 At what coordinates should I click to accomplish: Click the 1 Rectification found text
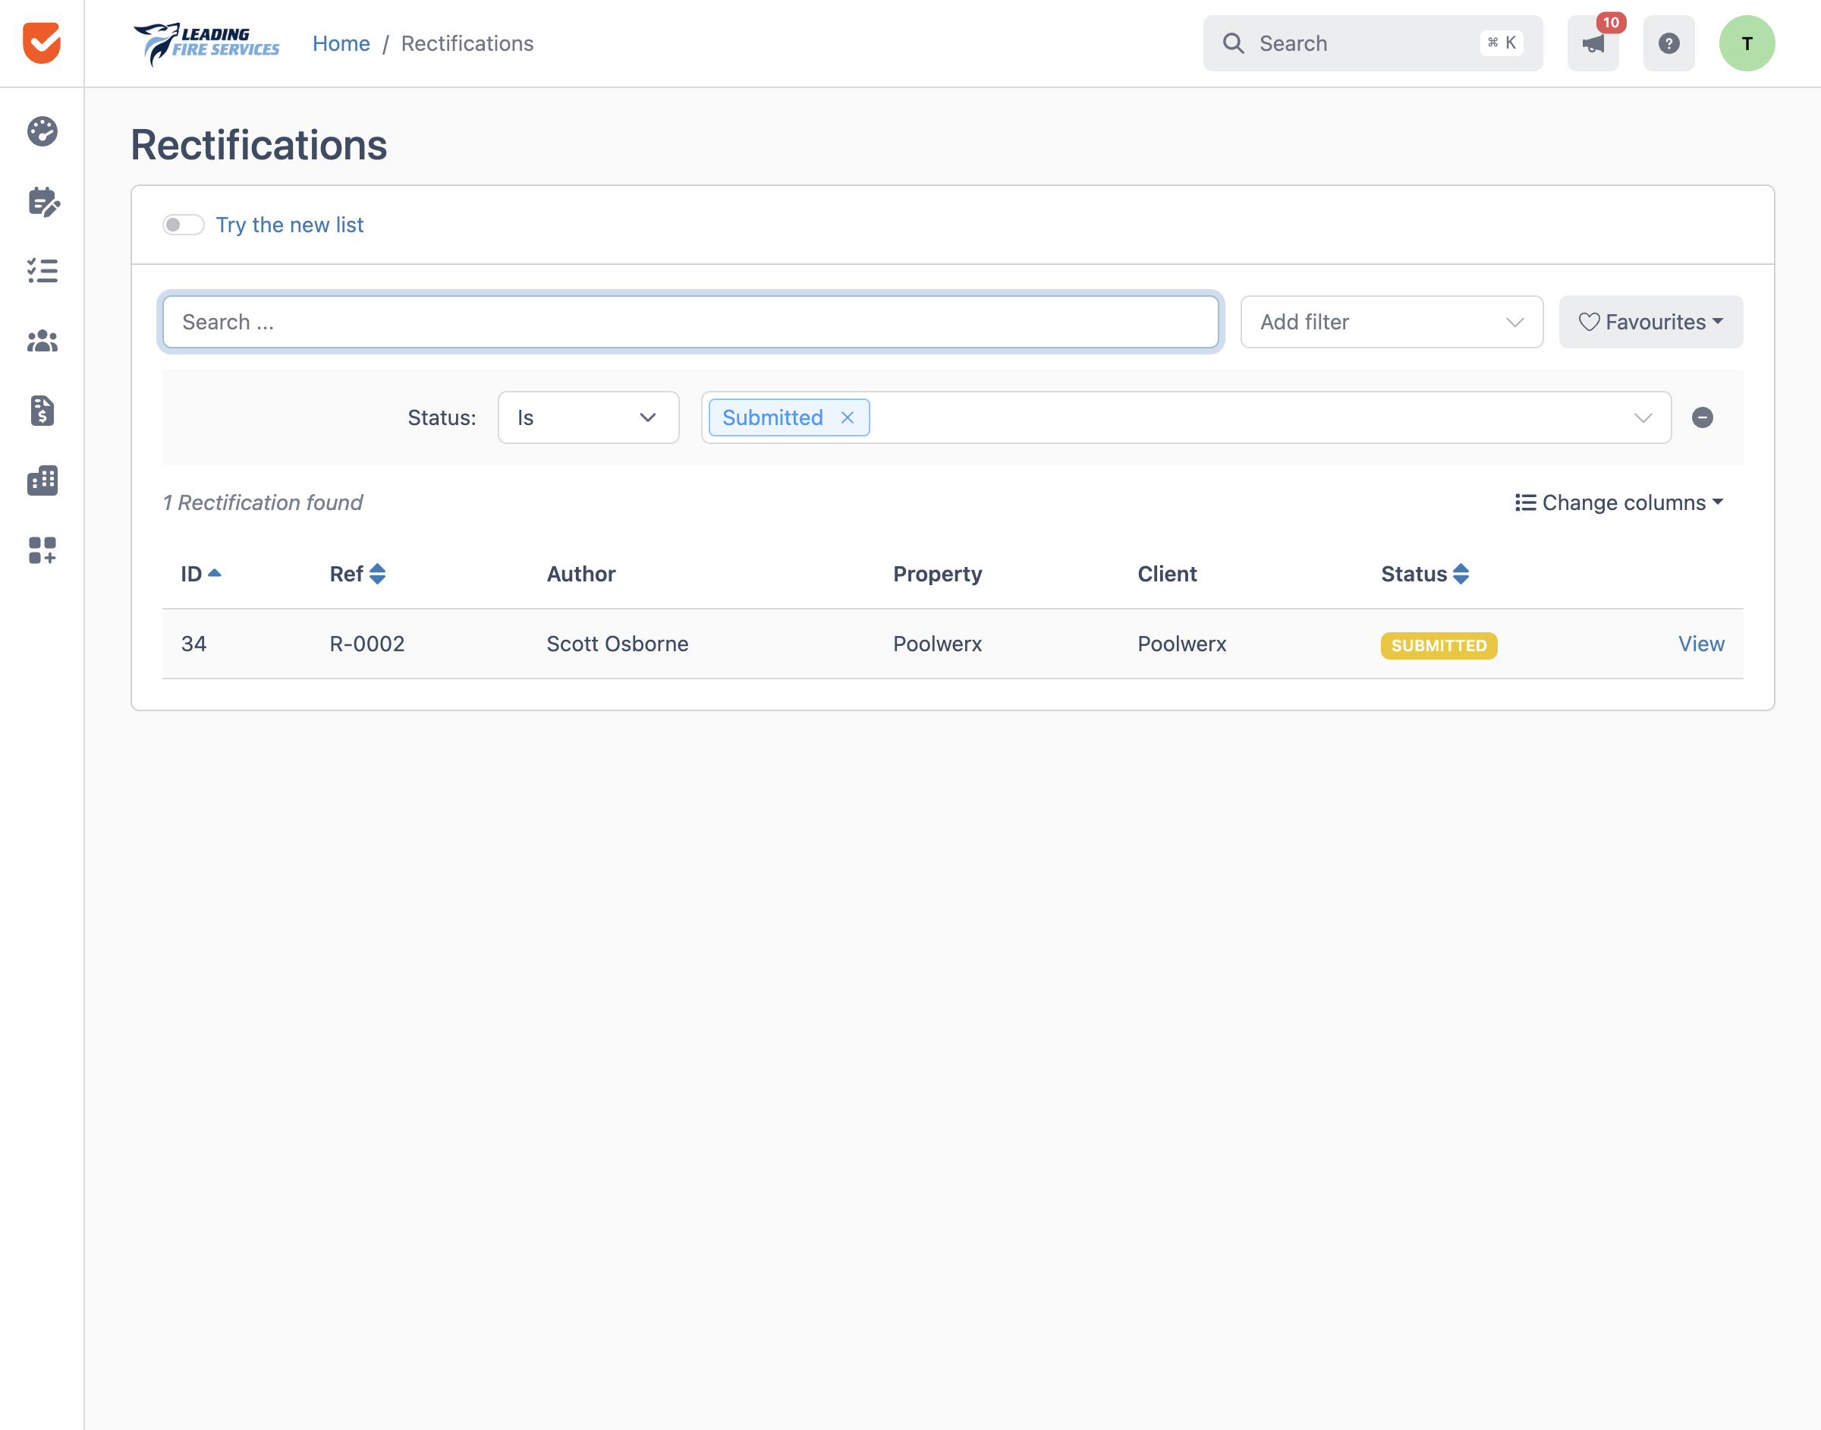tap(263, 502)
